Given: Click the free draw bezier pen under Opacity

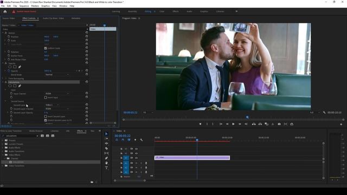Looking at the screenshot, I should (x=20, y=67).
